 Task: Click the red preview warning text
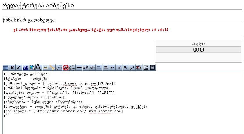(91, 30)
